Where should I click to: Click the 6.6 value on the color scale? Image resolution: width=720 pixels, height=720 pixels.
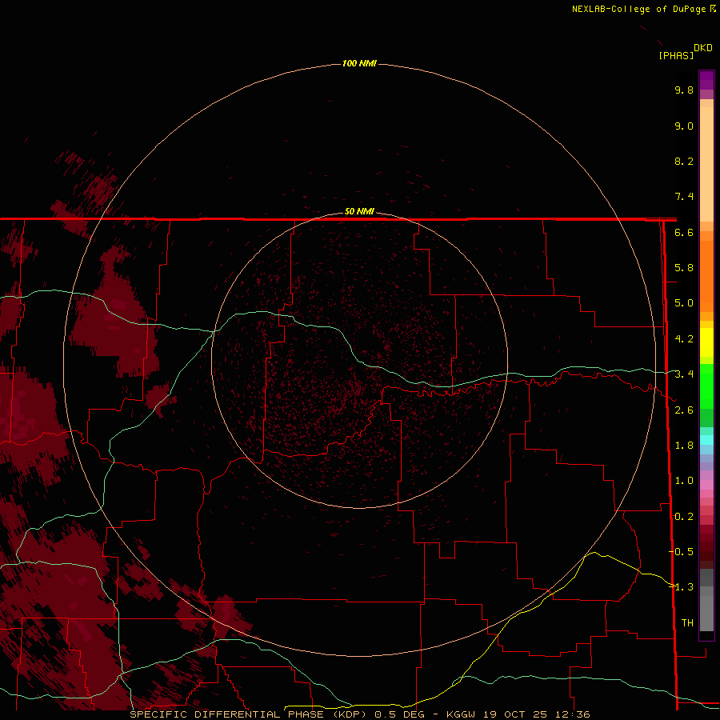[x=684, y=232]
